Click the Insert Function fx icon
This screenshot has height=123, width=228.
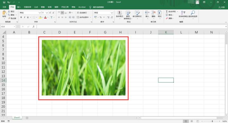[x=34, y=26]
